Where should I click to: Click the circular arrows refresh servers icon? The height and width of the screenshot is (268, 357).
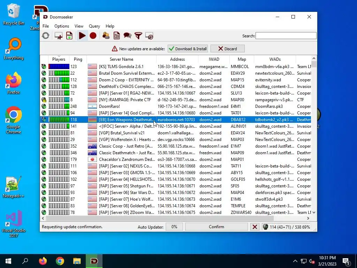coord(46,36)
